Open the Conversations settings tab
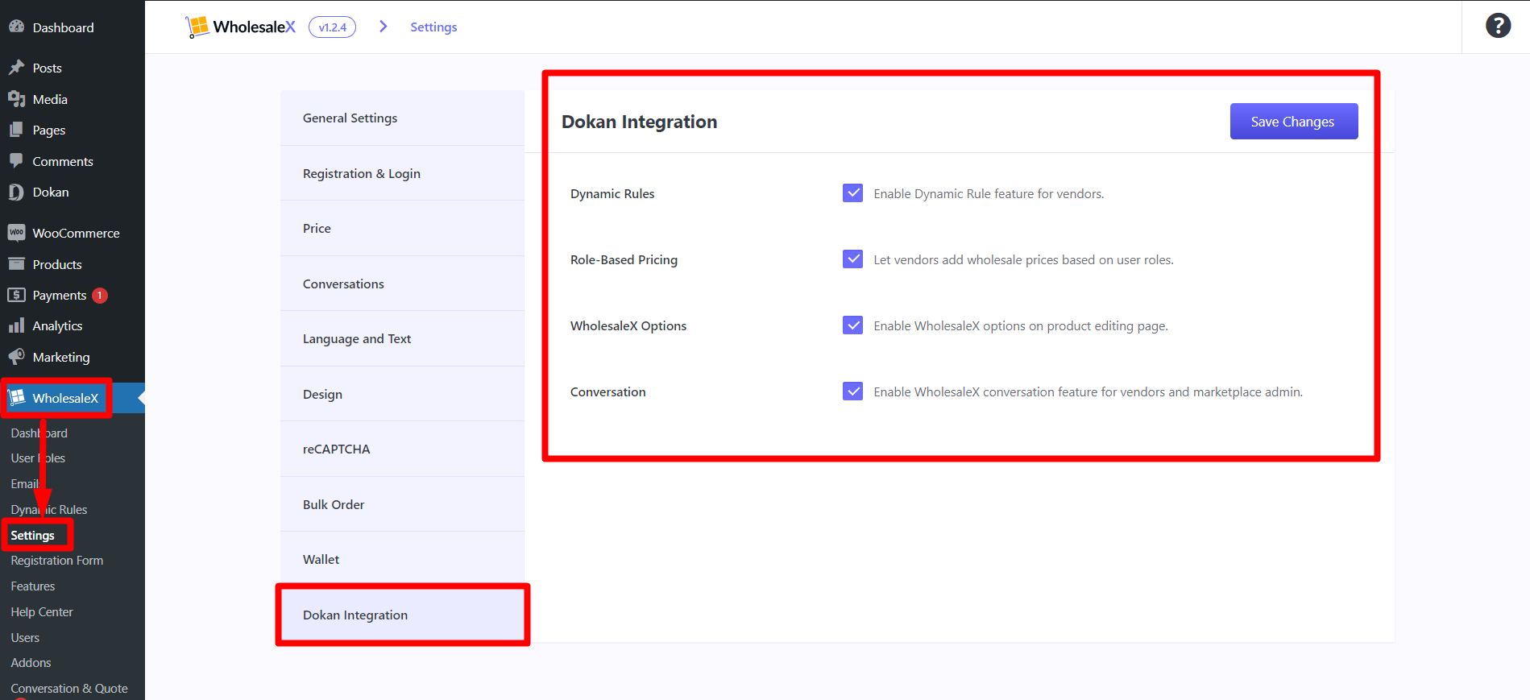1530x700 pixels. 402,284
